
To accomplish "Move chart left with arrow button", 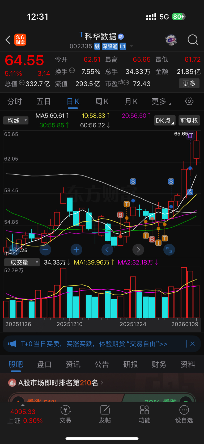I will pyautogui.click(x=107, y=250).
